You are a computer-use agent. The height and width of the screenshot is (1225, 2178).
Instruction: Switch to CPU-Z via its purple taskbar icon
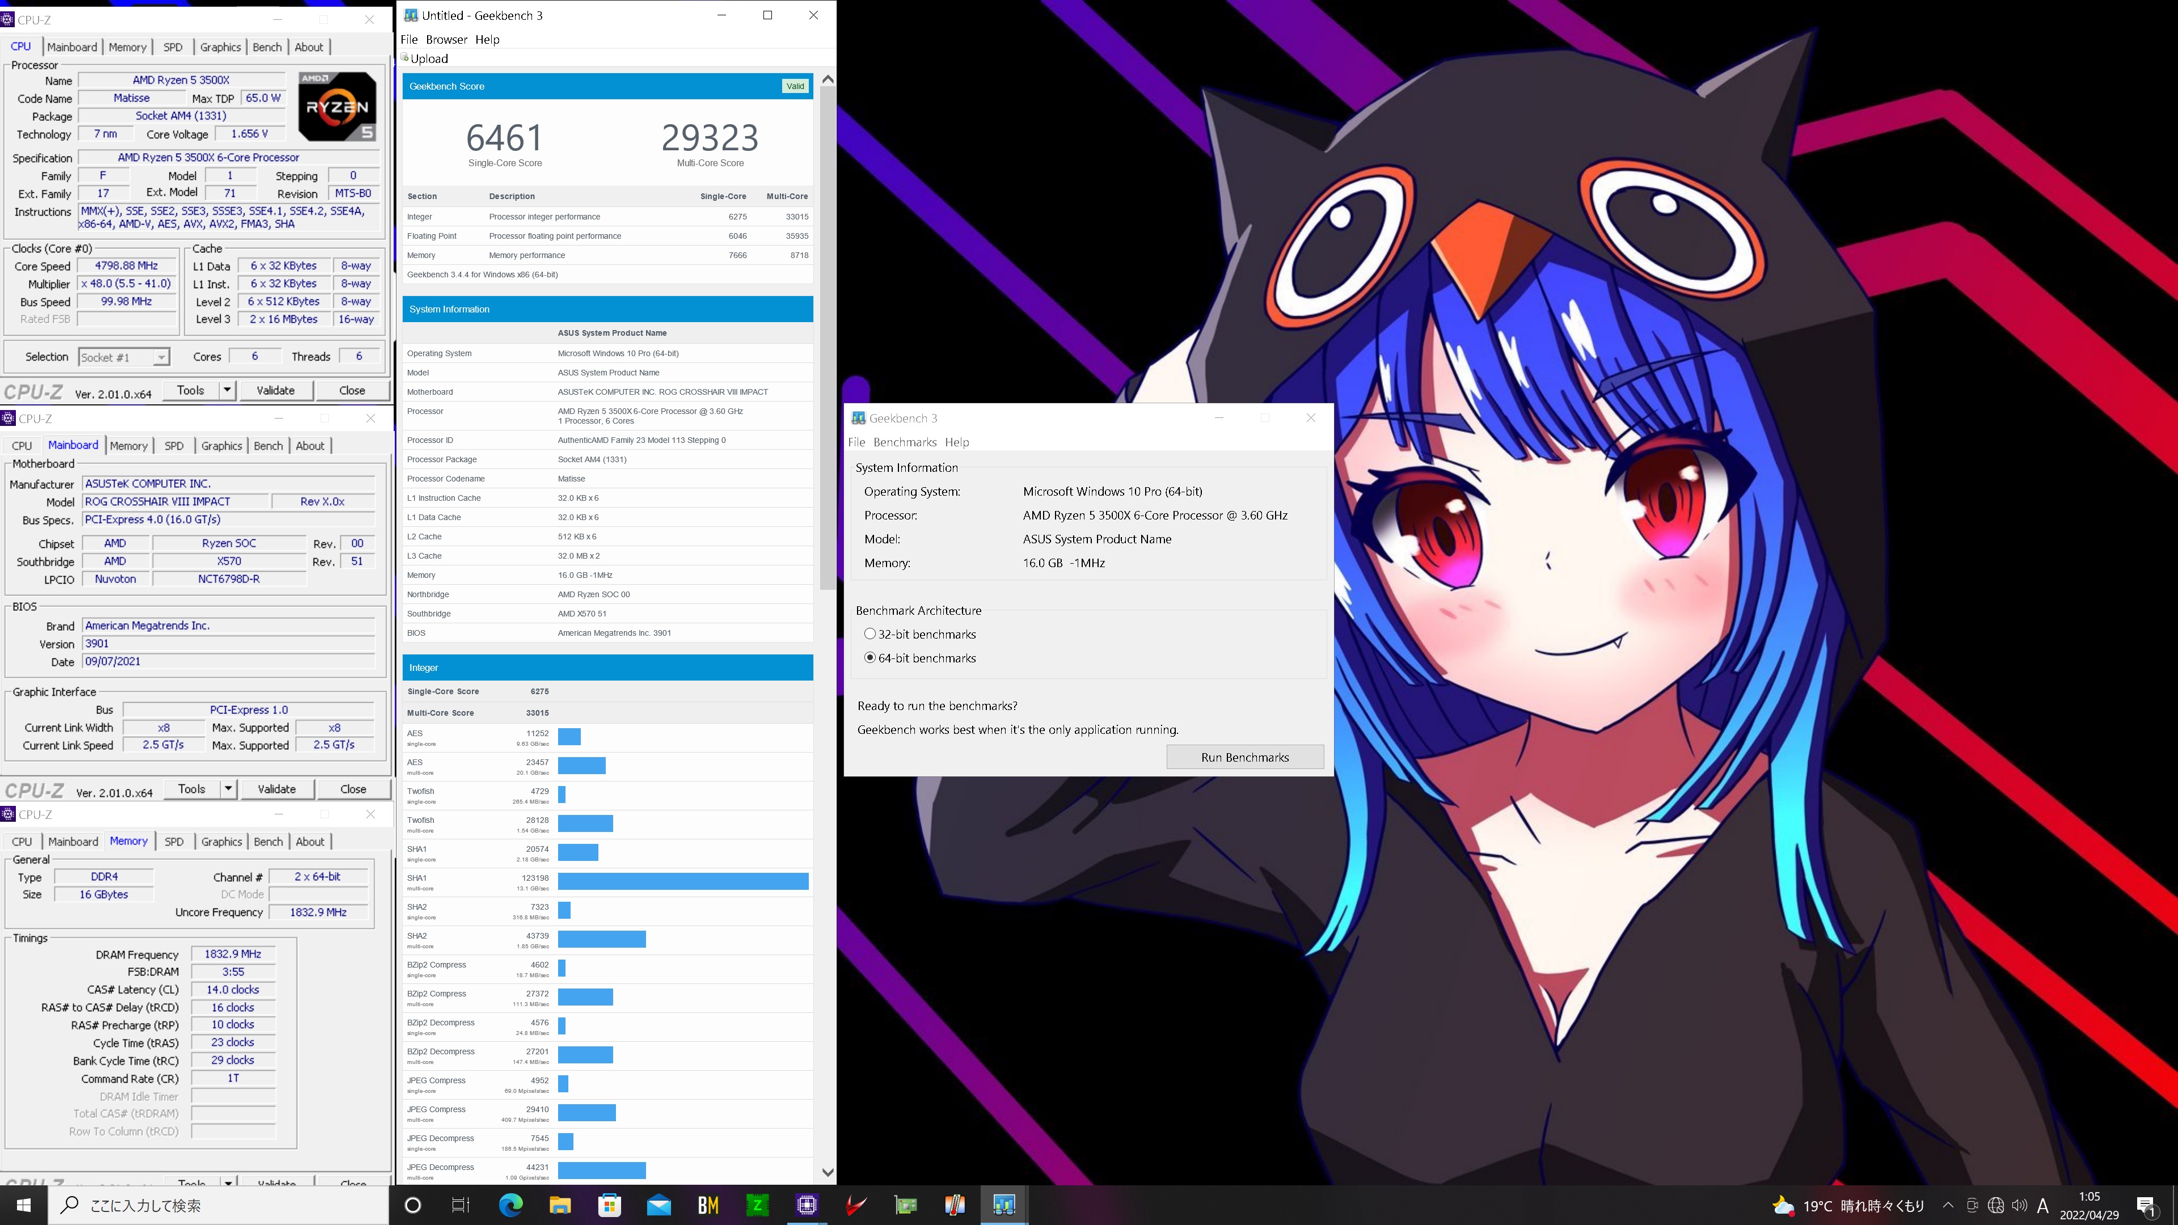[807, 1205]
